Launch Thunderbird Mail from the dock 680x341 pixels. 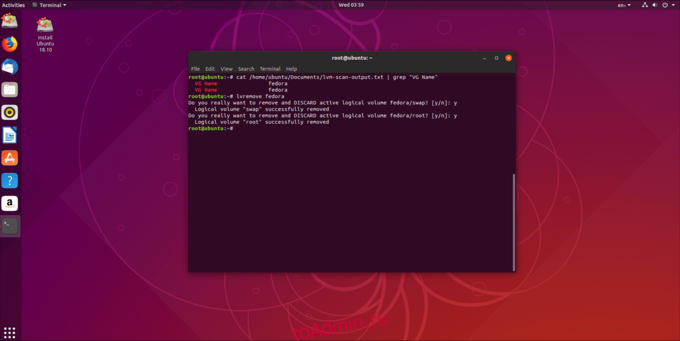tap(10, 67)
